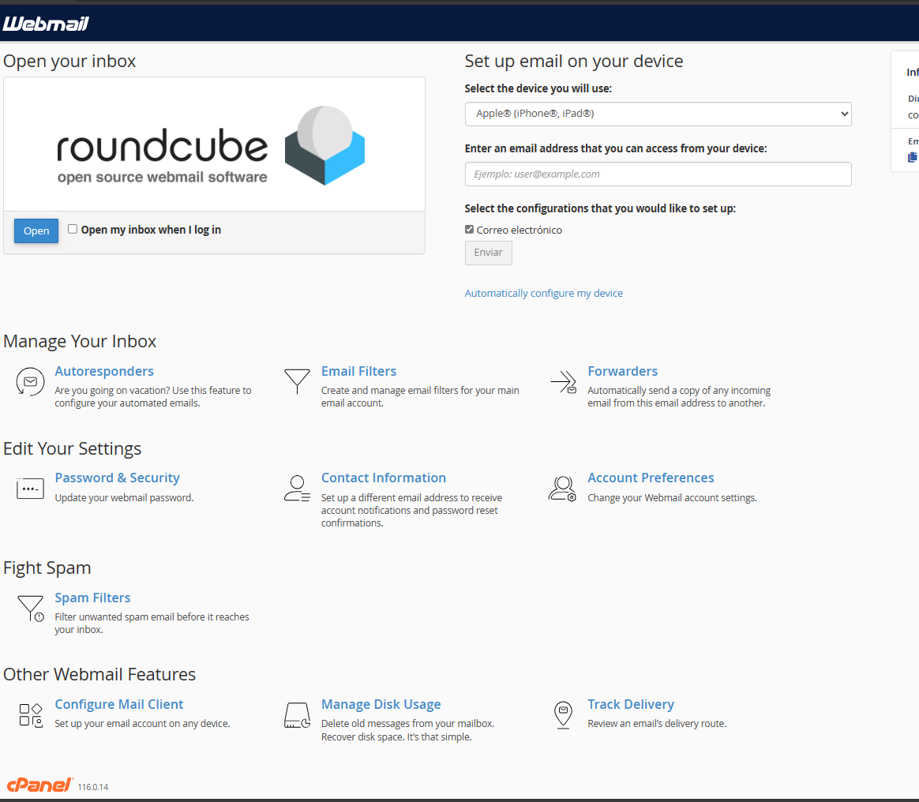Click the email address input field
This screenshot has height=802, width=919.
pos(658,174)
